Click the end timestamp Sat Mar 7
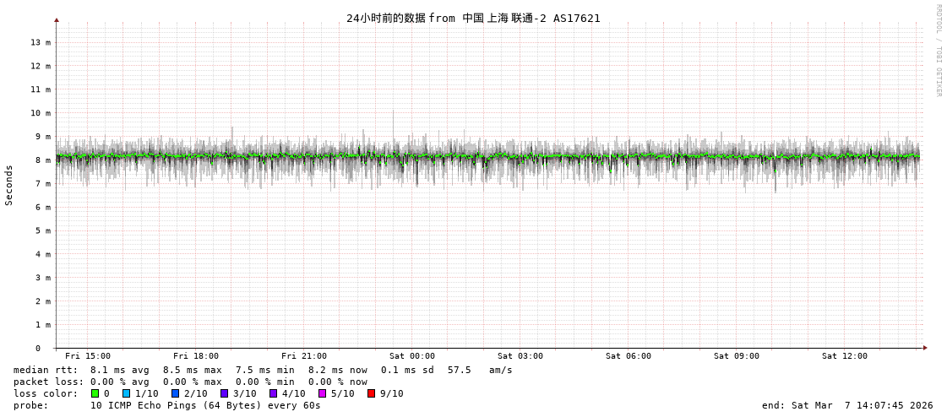The height and width of the screenshot is (417, 947). (847, 405)
